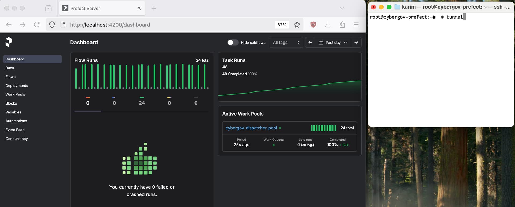Close the Prefect Server tab

pos(139,8)
